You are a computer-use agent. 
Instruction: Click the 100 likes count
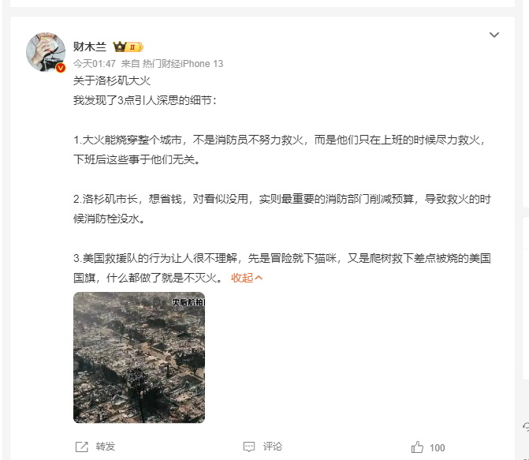(438, 448)
